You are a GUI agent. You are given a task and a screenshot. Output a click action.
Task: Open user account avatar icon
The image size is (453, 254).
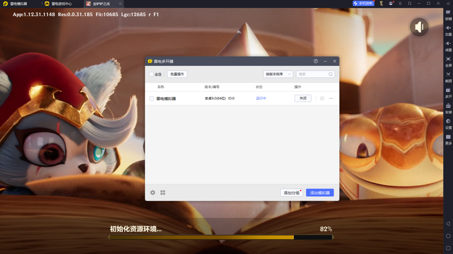[x=391, y=3]
